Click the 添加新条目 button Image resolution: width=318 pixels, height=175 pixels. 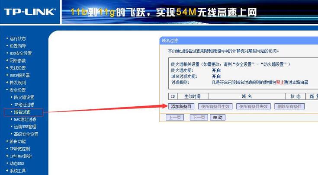coord(181,106)
